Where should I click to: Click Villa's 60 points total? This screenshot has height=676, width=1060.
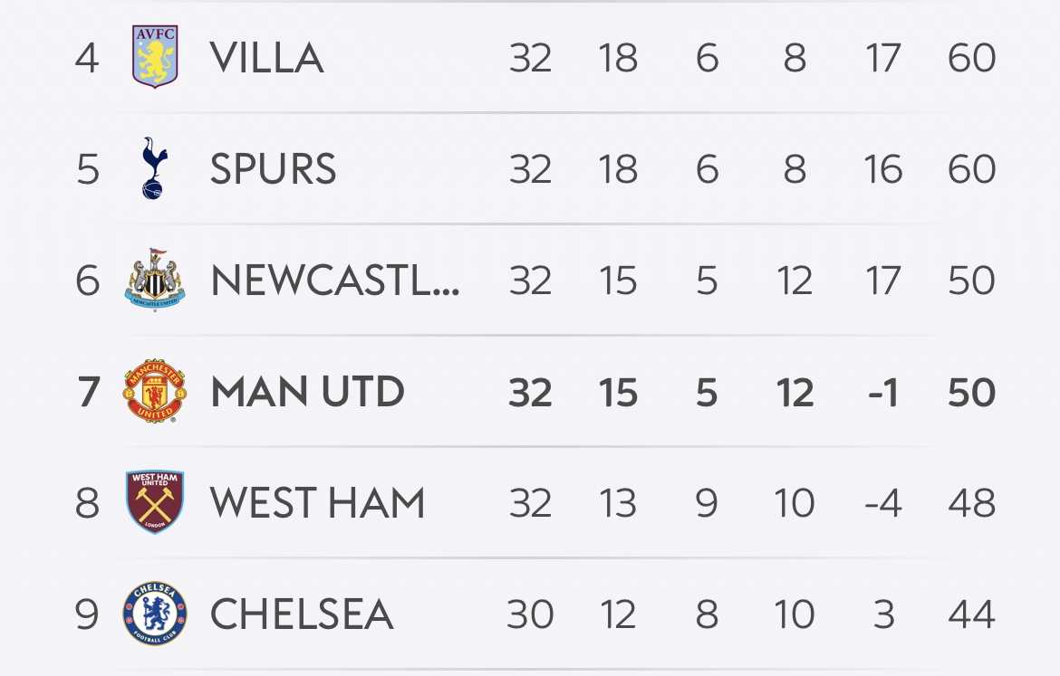click(971, 57)
